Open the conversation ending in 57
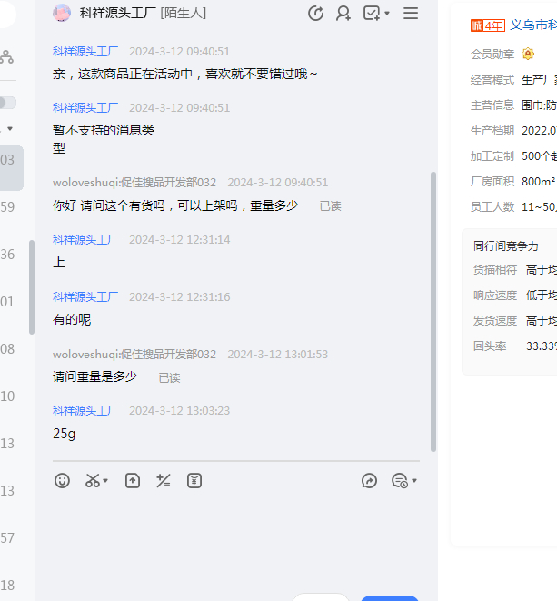 (12, 538)
